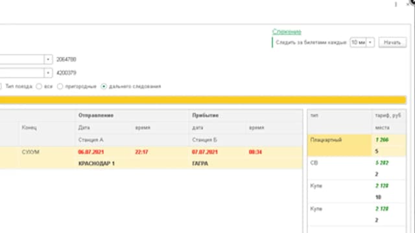This screenshot has height=233, width=415.
Task: Click the 2064788 code text
Action: pos(66,59)
